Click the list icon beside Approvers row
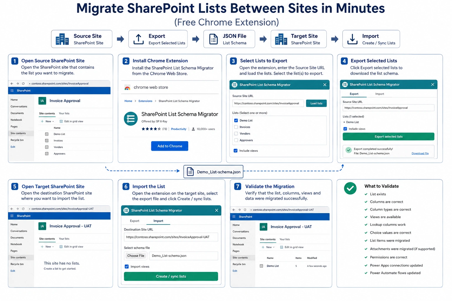The image size is (452, 301). [46, 154]
